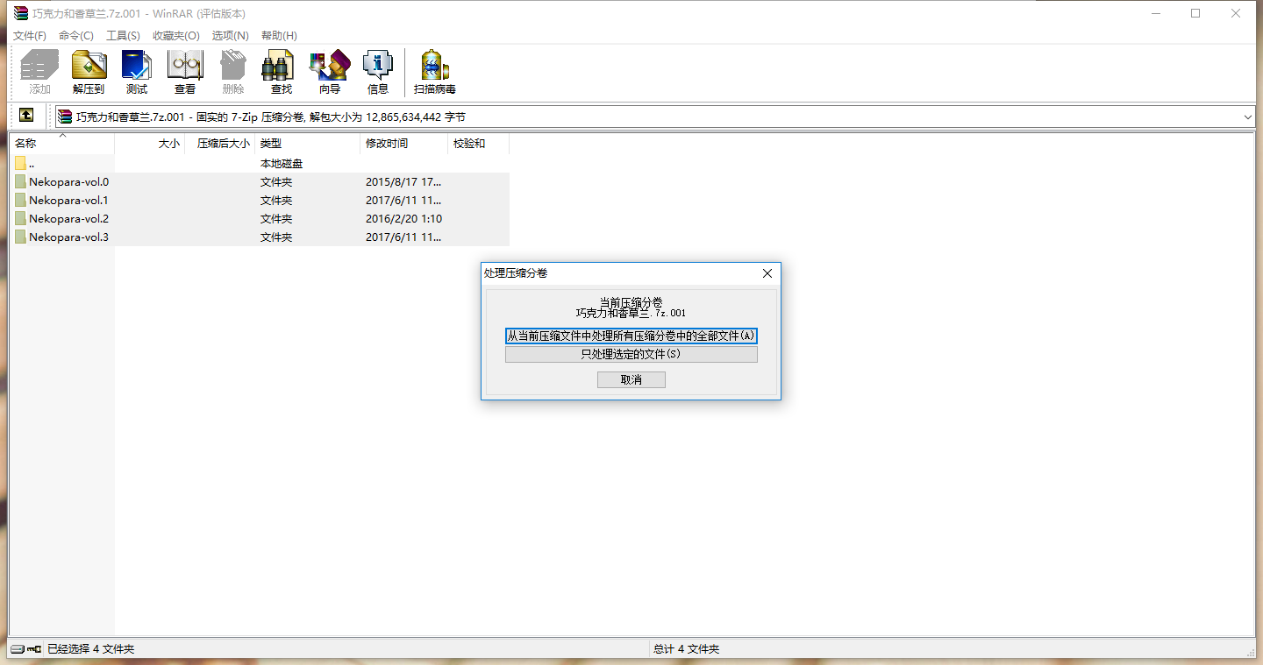Click the 测试 (Test) toolbar icon
1263x665 pixels.
point(137,72)
